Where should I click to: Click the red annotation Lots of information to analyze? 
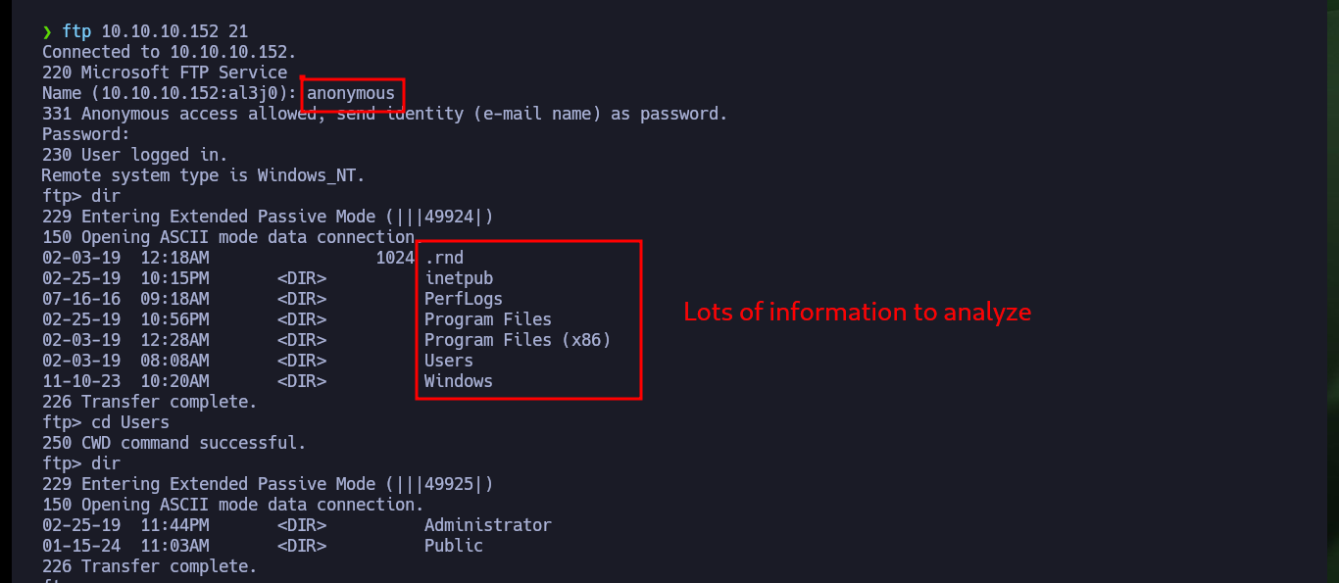click(x=858, y=313)
